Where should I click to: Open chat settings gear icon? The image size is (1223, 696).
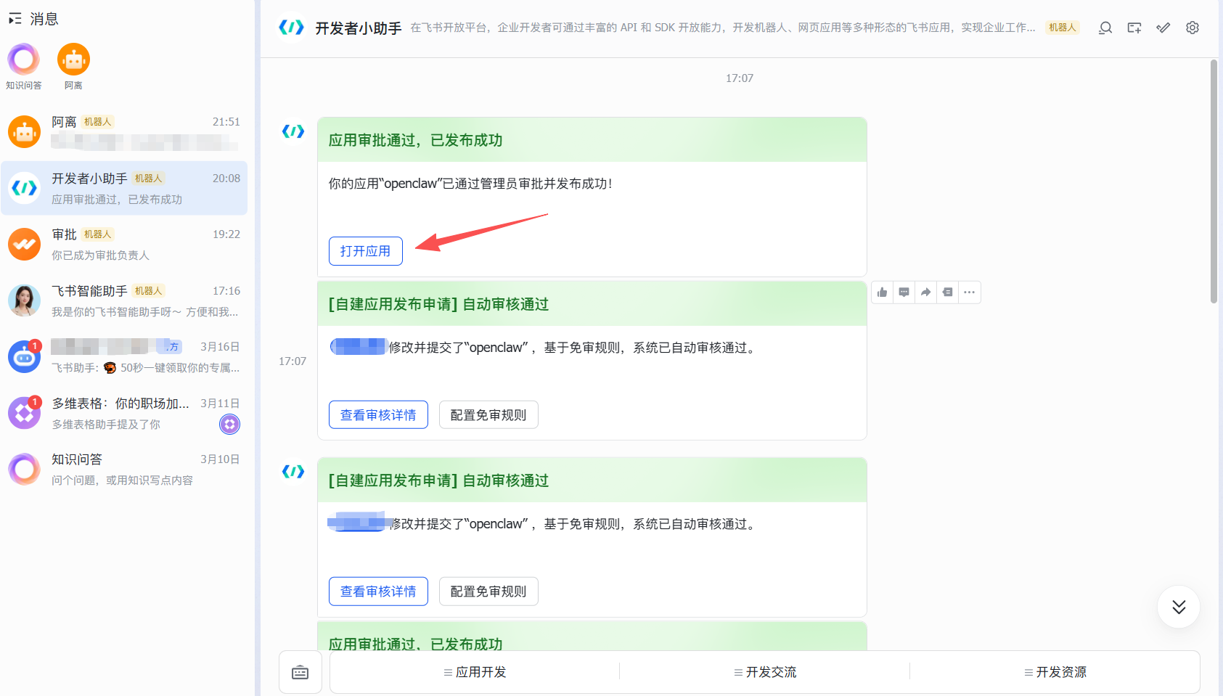[x=1193, y=28]
